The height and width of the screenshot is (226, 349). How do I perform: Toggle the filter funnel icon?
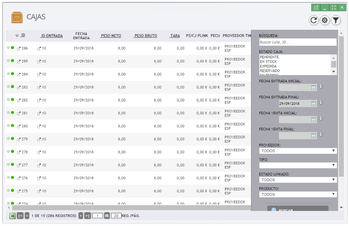coord(336,20)
